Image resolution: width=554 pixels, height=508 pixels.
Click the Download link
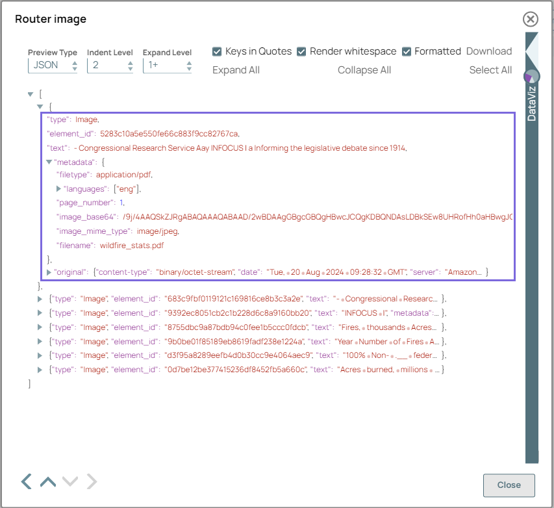[x=489, y=51]
